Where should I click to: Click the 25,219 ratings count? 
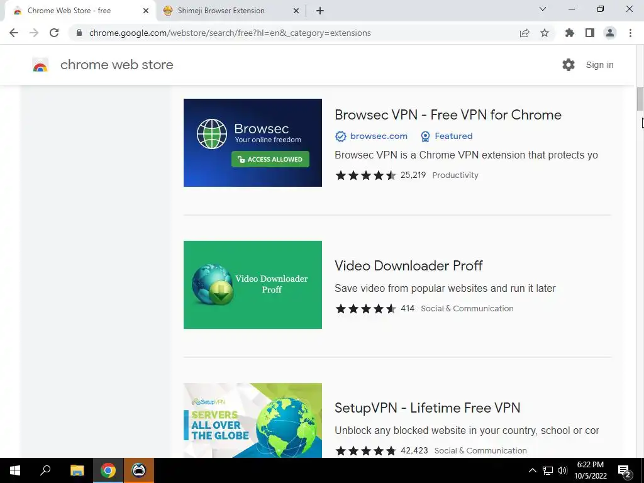[413, 175]
